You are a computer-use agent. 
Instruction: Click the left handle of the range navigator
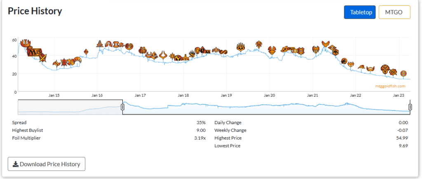click(122, 107)
